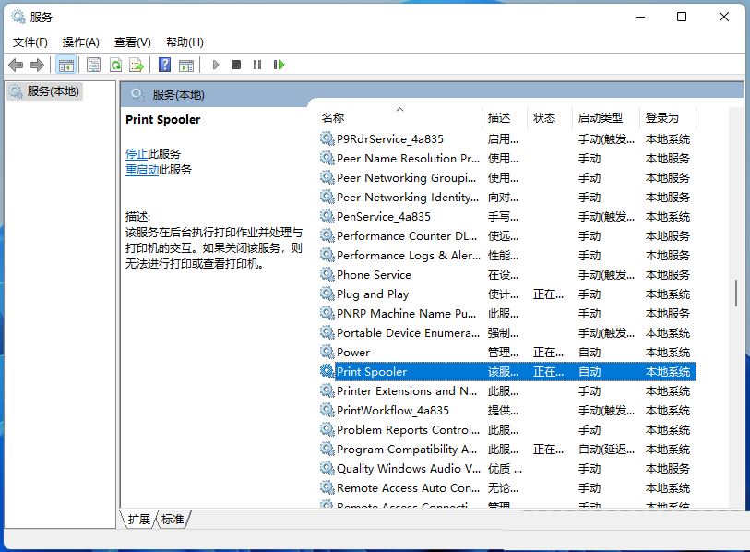Pause the service using the pause icon

click(x=256, y=65)
